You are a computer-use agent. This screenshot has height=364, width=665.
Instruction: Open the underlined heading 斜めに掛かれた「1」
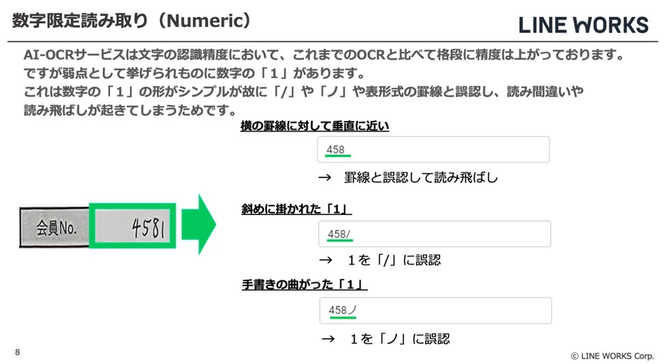click(x=297, y=209)
